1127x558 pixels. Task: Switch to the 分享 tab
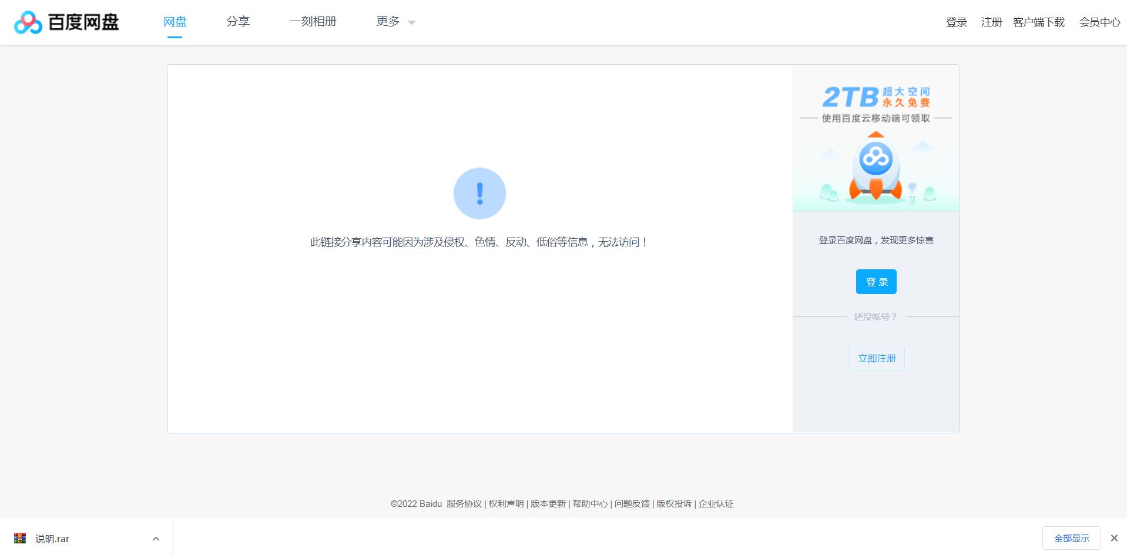pyautogui.click(x=238, y=22)
